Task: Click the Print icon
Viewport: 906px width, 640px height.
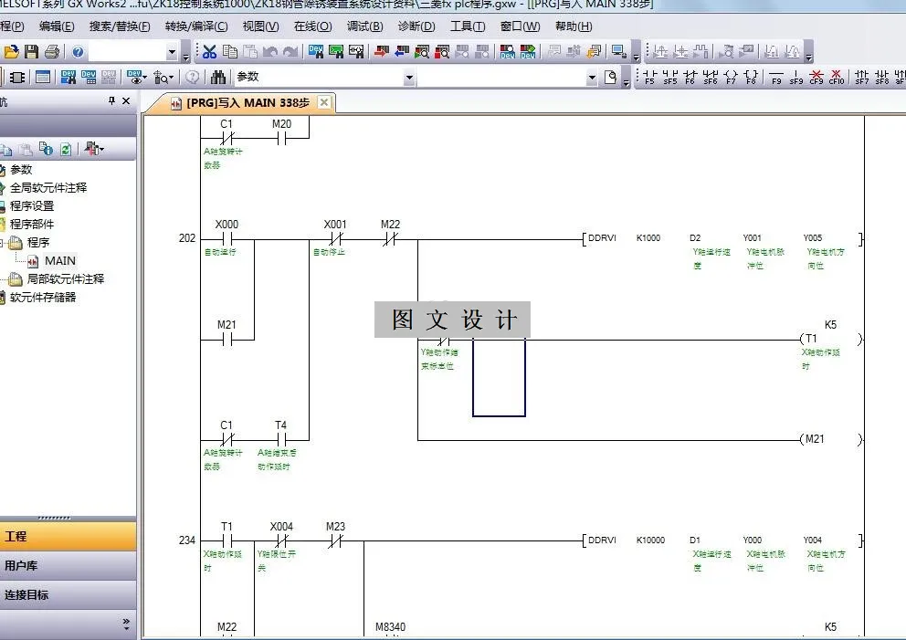Action: pos(52,52)
